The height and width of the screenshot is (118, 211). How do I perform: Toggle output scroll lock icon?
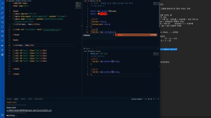point(151,99)
